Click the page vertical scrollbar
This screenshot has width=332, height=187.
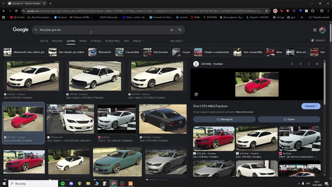pos(330,32)
